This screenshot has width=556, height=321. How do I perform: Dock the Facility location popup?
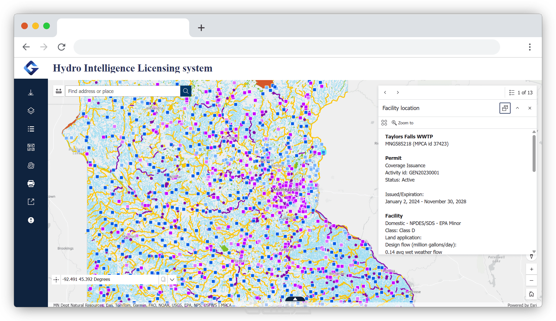505,108
